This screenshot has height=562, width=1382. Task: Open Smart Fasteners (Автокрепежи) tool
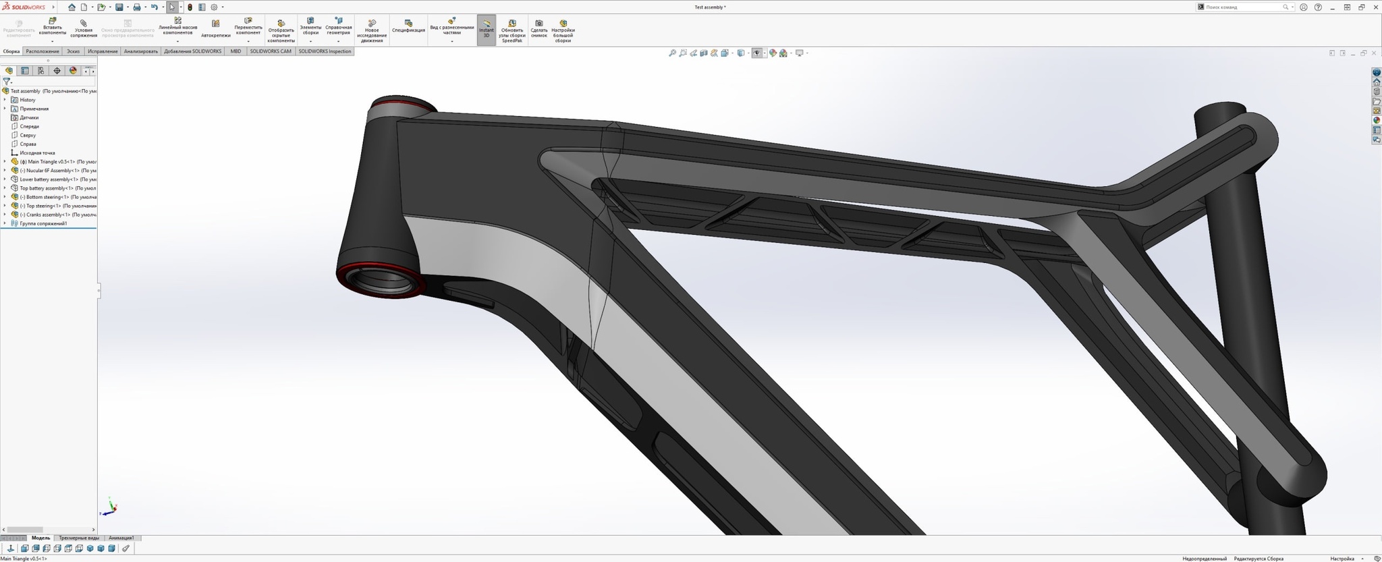(215, 24)
